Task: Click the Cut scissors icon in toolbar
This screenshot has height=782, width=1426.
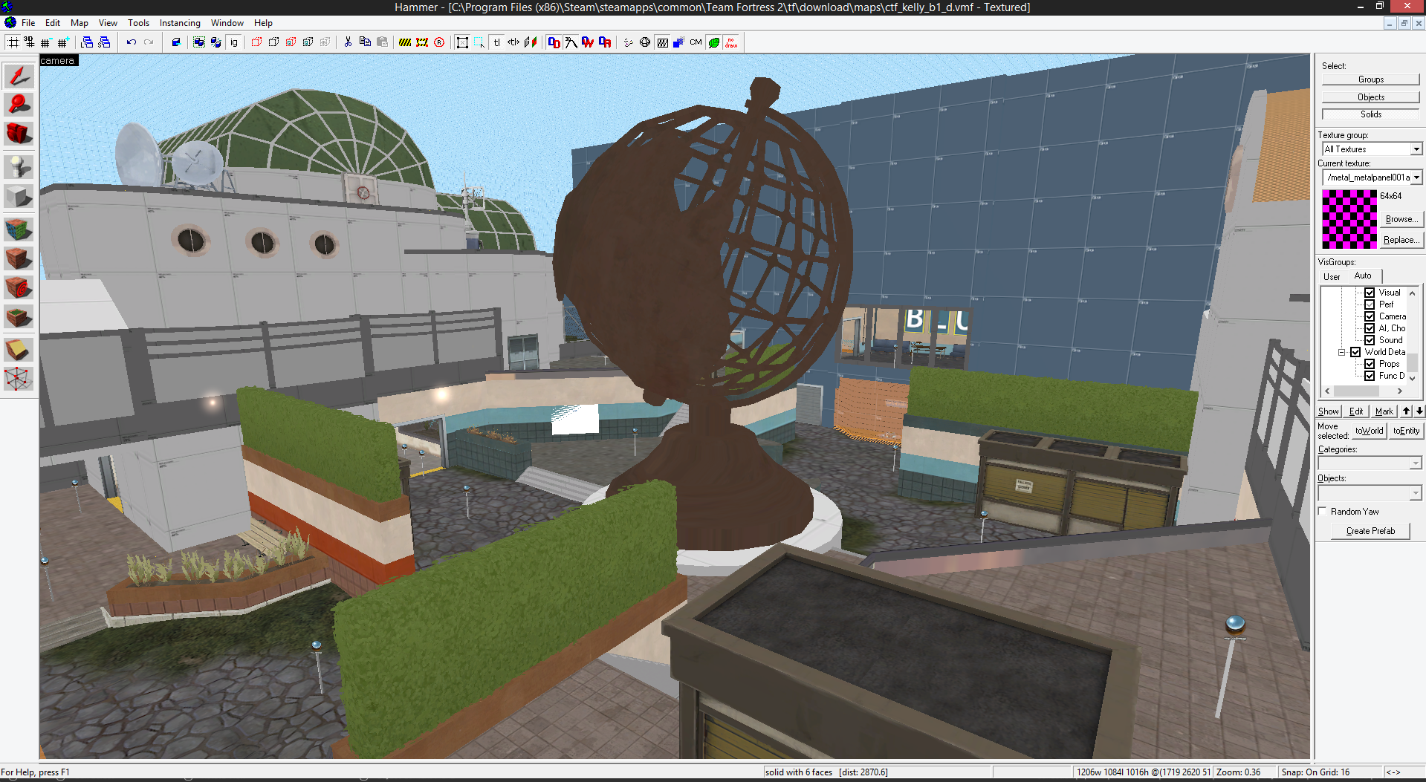Action: tap(348, 42)
